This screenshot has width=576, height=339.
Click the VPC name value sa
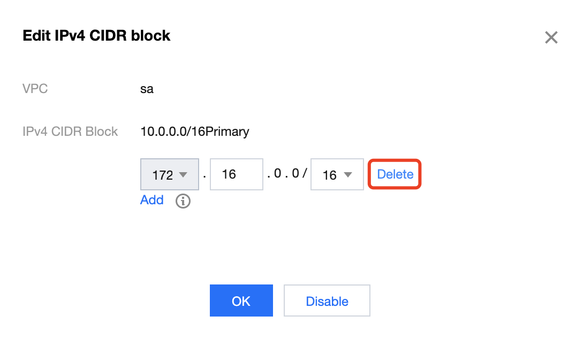[147, 89]
